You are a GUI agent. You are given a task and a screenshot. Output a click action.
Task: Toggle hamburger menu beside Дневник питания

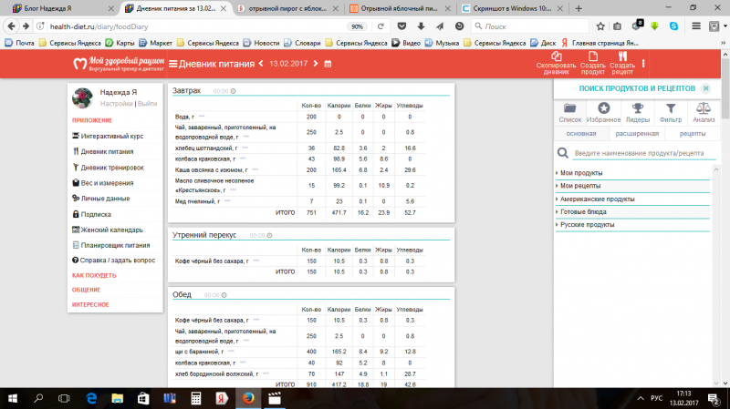pyautogui.click(x=172, y=64)
